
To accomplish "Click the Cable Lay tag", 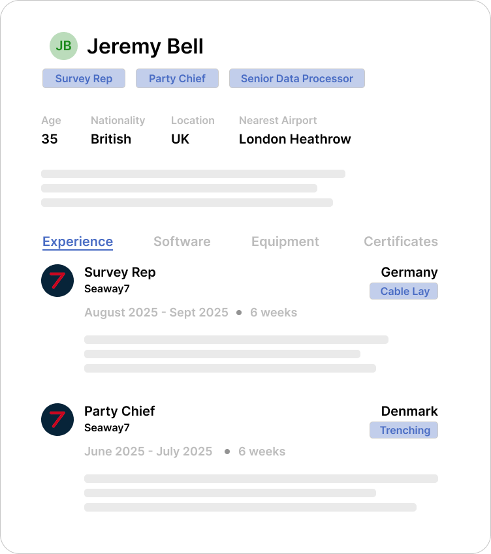I will pos(404,291).
